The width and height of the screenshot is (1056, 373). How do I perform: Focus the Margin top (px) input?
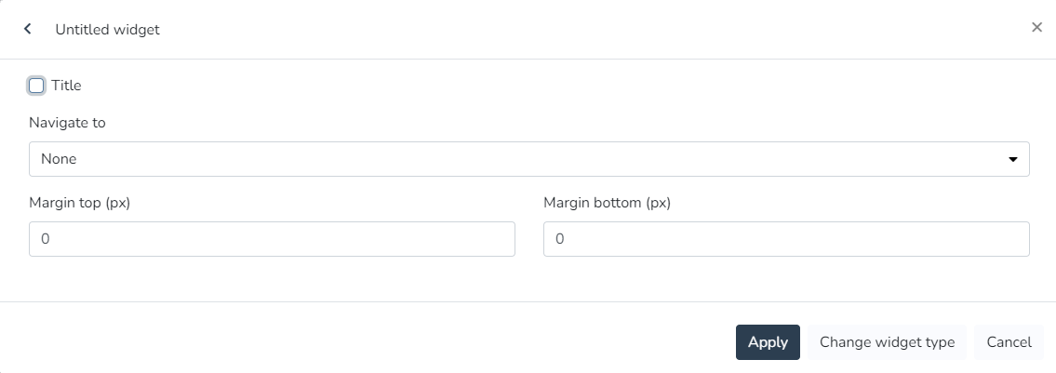272,239
